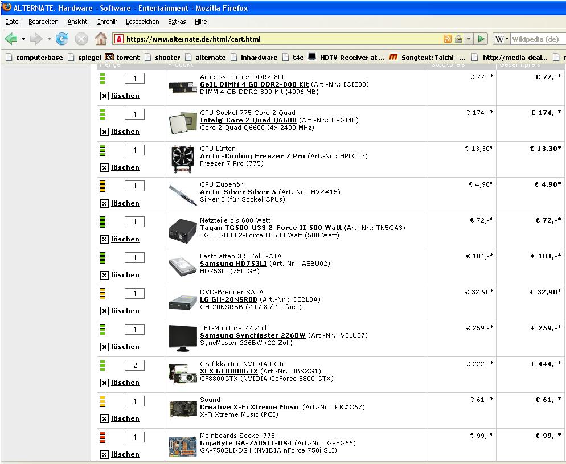Open the Lesezeichen menu
The height and width of the screenshot is (464, 566).
pos(142,22)
